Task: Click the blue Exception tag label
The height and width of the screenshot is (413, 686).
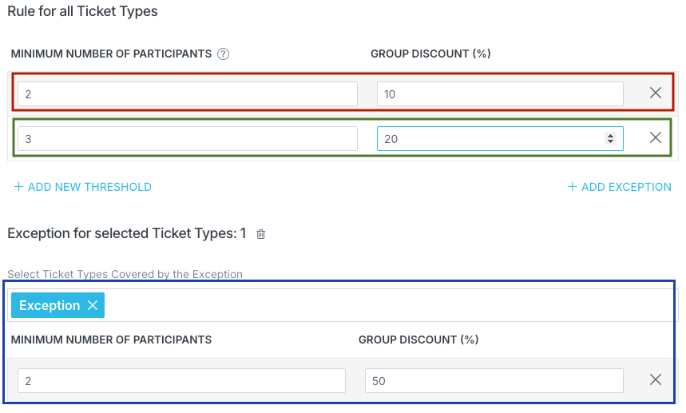Action: (x=50, y=305)
